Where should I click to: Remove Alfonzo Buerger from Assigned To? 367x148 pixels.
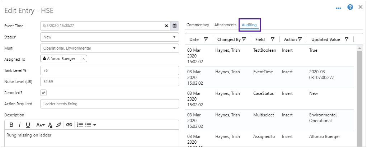click(84, 59)
